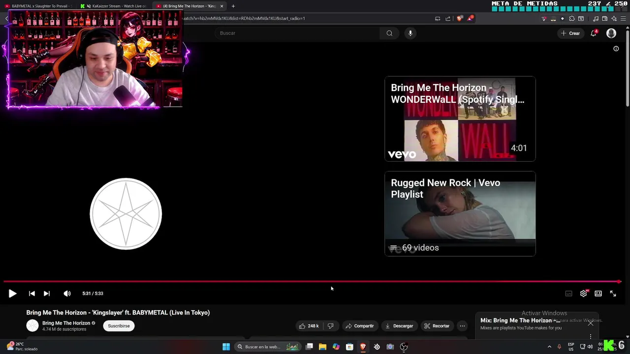
Task: Open the Windows Start menu
Action: [x=226, y=347]
